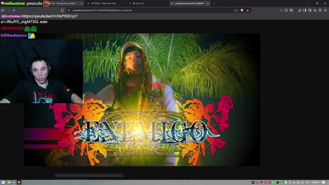Open the taskbar clock showing 20:09:09
329x185 pixels.
click(x=315, y=182)
